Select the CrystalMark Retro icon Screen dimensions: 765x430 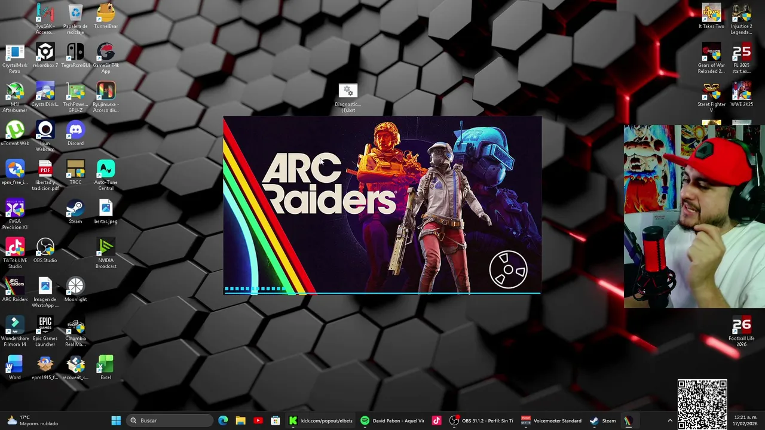click(x=14, y=59)
